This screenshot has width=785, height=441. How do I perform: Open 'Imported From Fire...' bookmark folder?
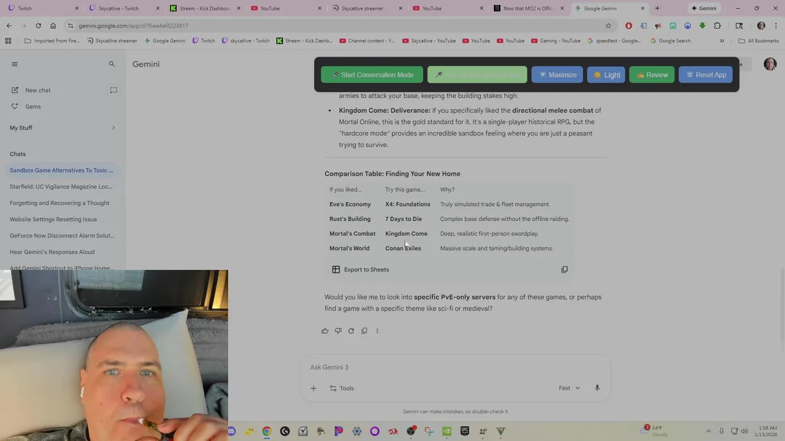click(x=52, y=41)
